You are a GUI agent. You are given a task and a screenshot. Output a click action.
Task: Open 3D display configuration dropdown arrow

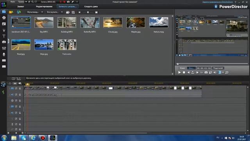tap(223, 72)
